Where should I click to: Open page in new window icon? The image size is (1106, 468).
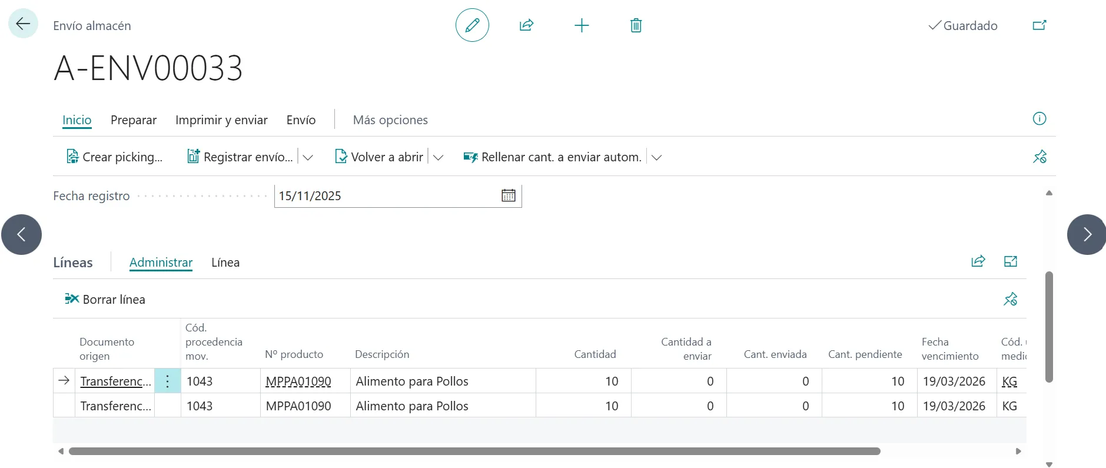pyautogui.click(x=1039, y=25)
